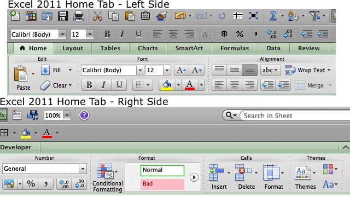Open the Developer tab
Viewport: 350px width, 197px height.
pyautogui.click(x=16, y=147)
